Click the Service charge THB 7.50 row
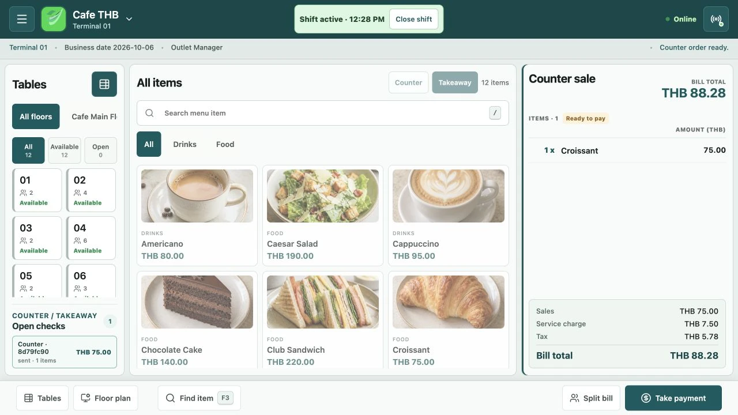This screenshot has width=738, height=415. tap(627, 324)
